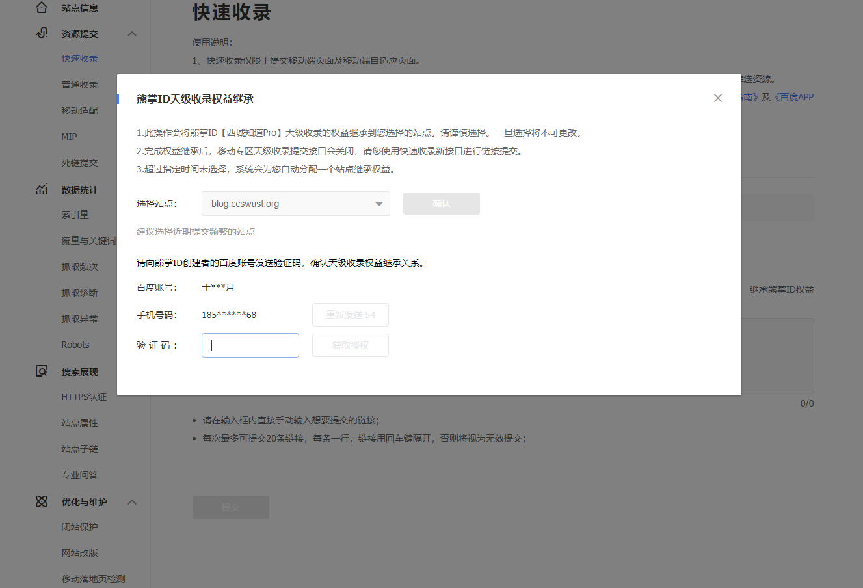Screen dimensions: 863x588
Task: Open 网站改版 in the sidebar
Action: click(80, 553)
